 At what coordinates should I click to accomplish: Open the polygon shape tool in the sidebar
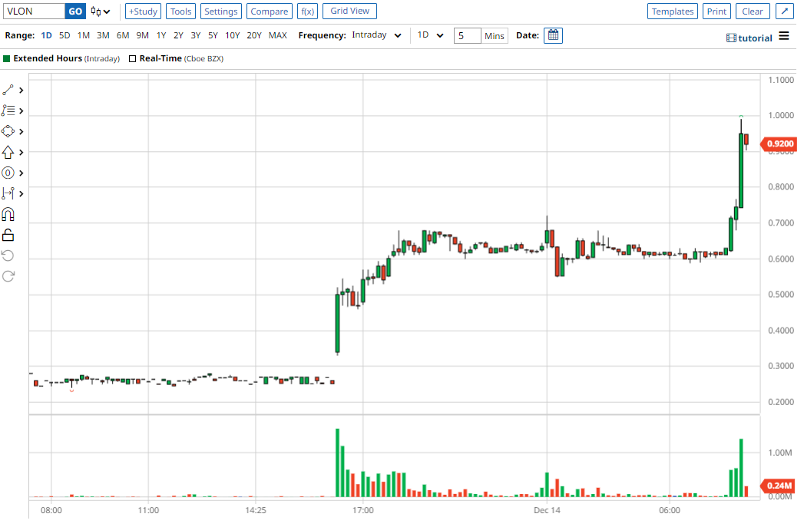point(8,131)
